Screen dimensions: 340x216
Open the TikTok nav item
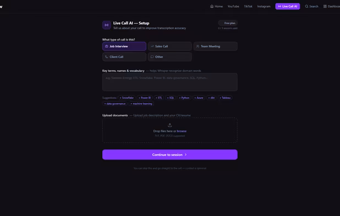[x=248, y=6]
